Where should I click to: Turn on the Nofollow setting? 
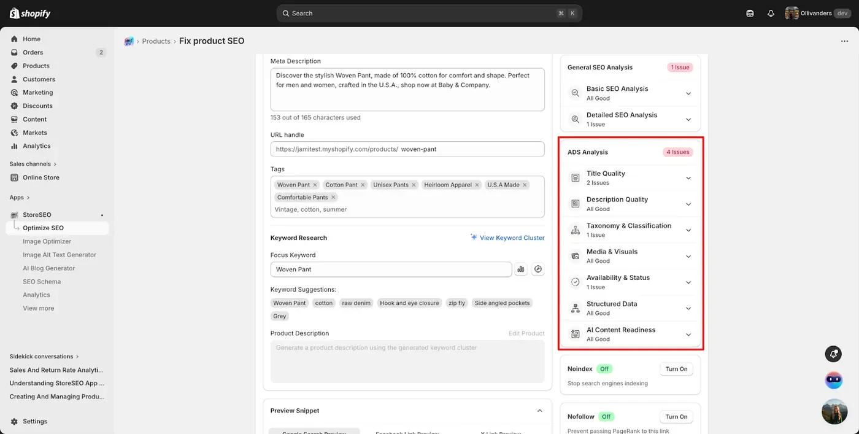tap(676, 417)
